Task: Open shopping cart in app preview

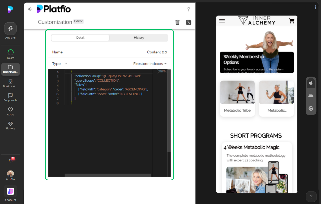Action: (x=291, y=21)
